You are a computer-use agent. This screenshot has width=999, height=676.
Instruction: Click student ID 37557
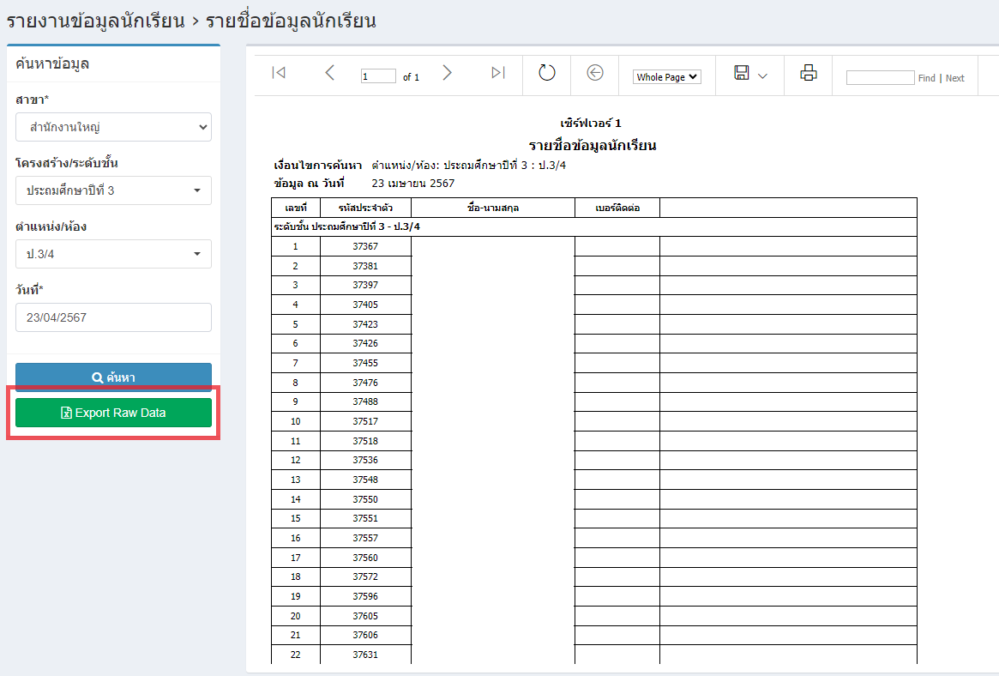click(x=365, y=539)
